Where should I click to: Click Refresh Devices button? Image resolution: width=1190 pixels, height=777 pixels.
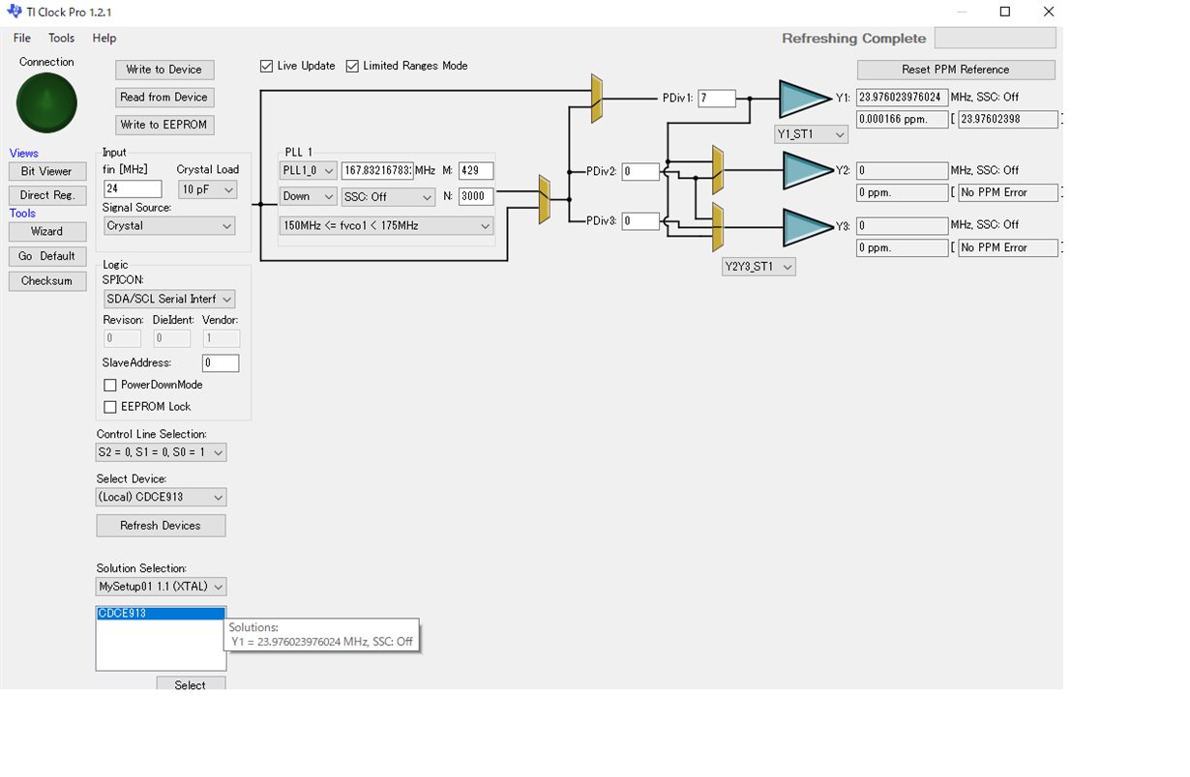pyautogui.click(x=161, y=526)
